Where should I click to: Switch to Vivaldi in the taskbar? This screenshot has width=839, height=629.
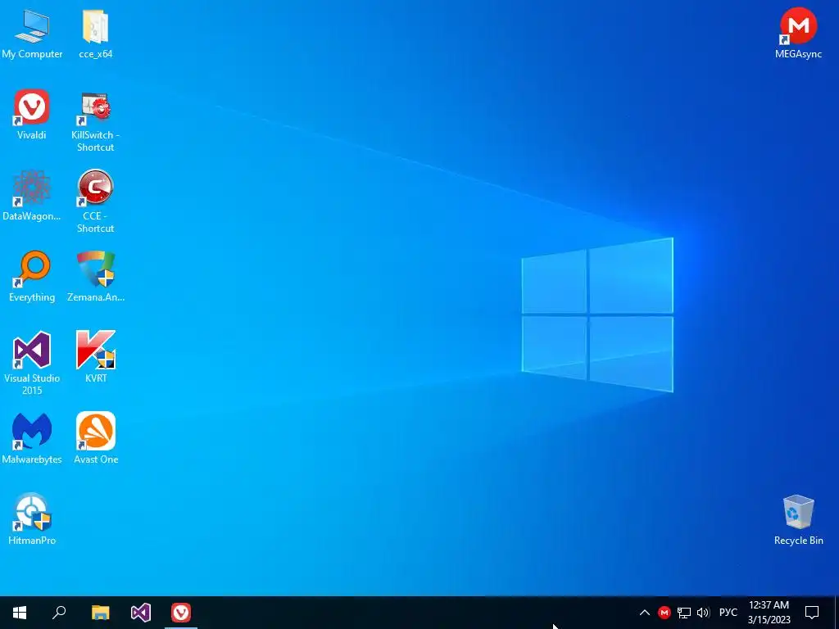[x=181, y=613]
